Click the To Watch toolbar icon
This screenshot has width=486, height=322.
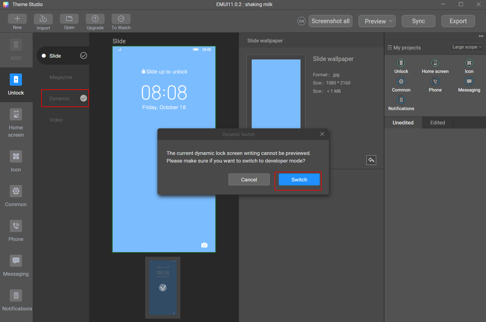pos(121,19)
